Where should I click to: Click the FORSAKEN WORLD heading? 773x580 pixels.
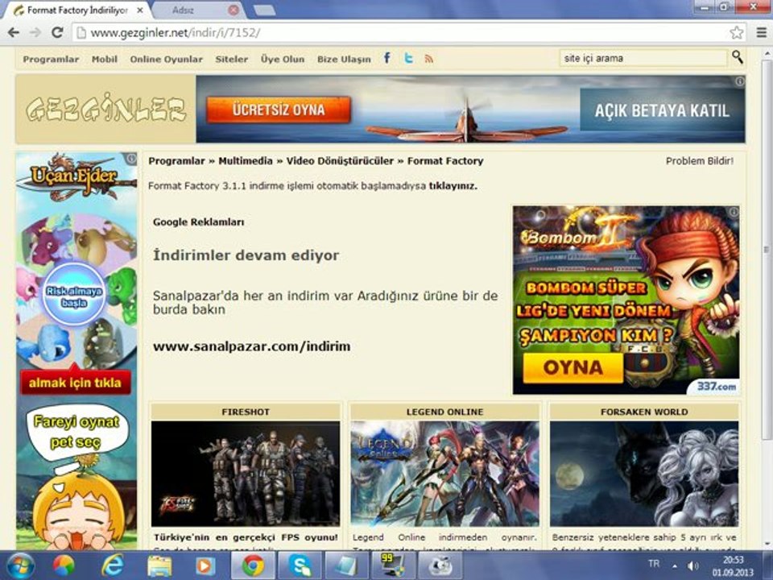(644, 412)
